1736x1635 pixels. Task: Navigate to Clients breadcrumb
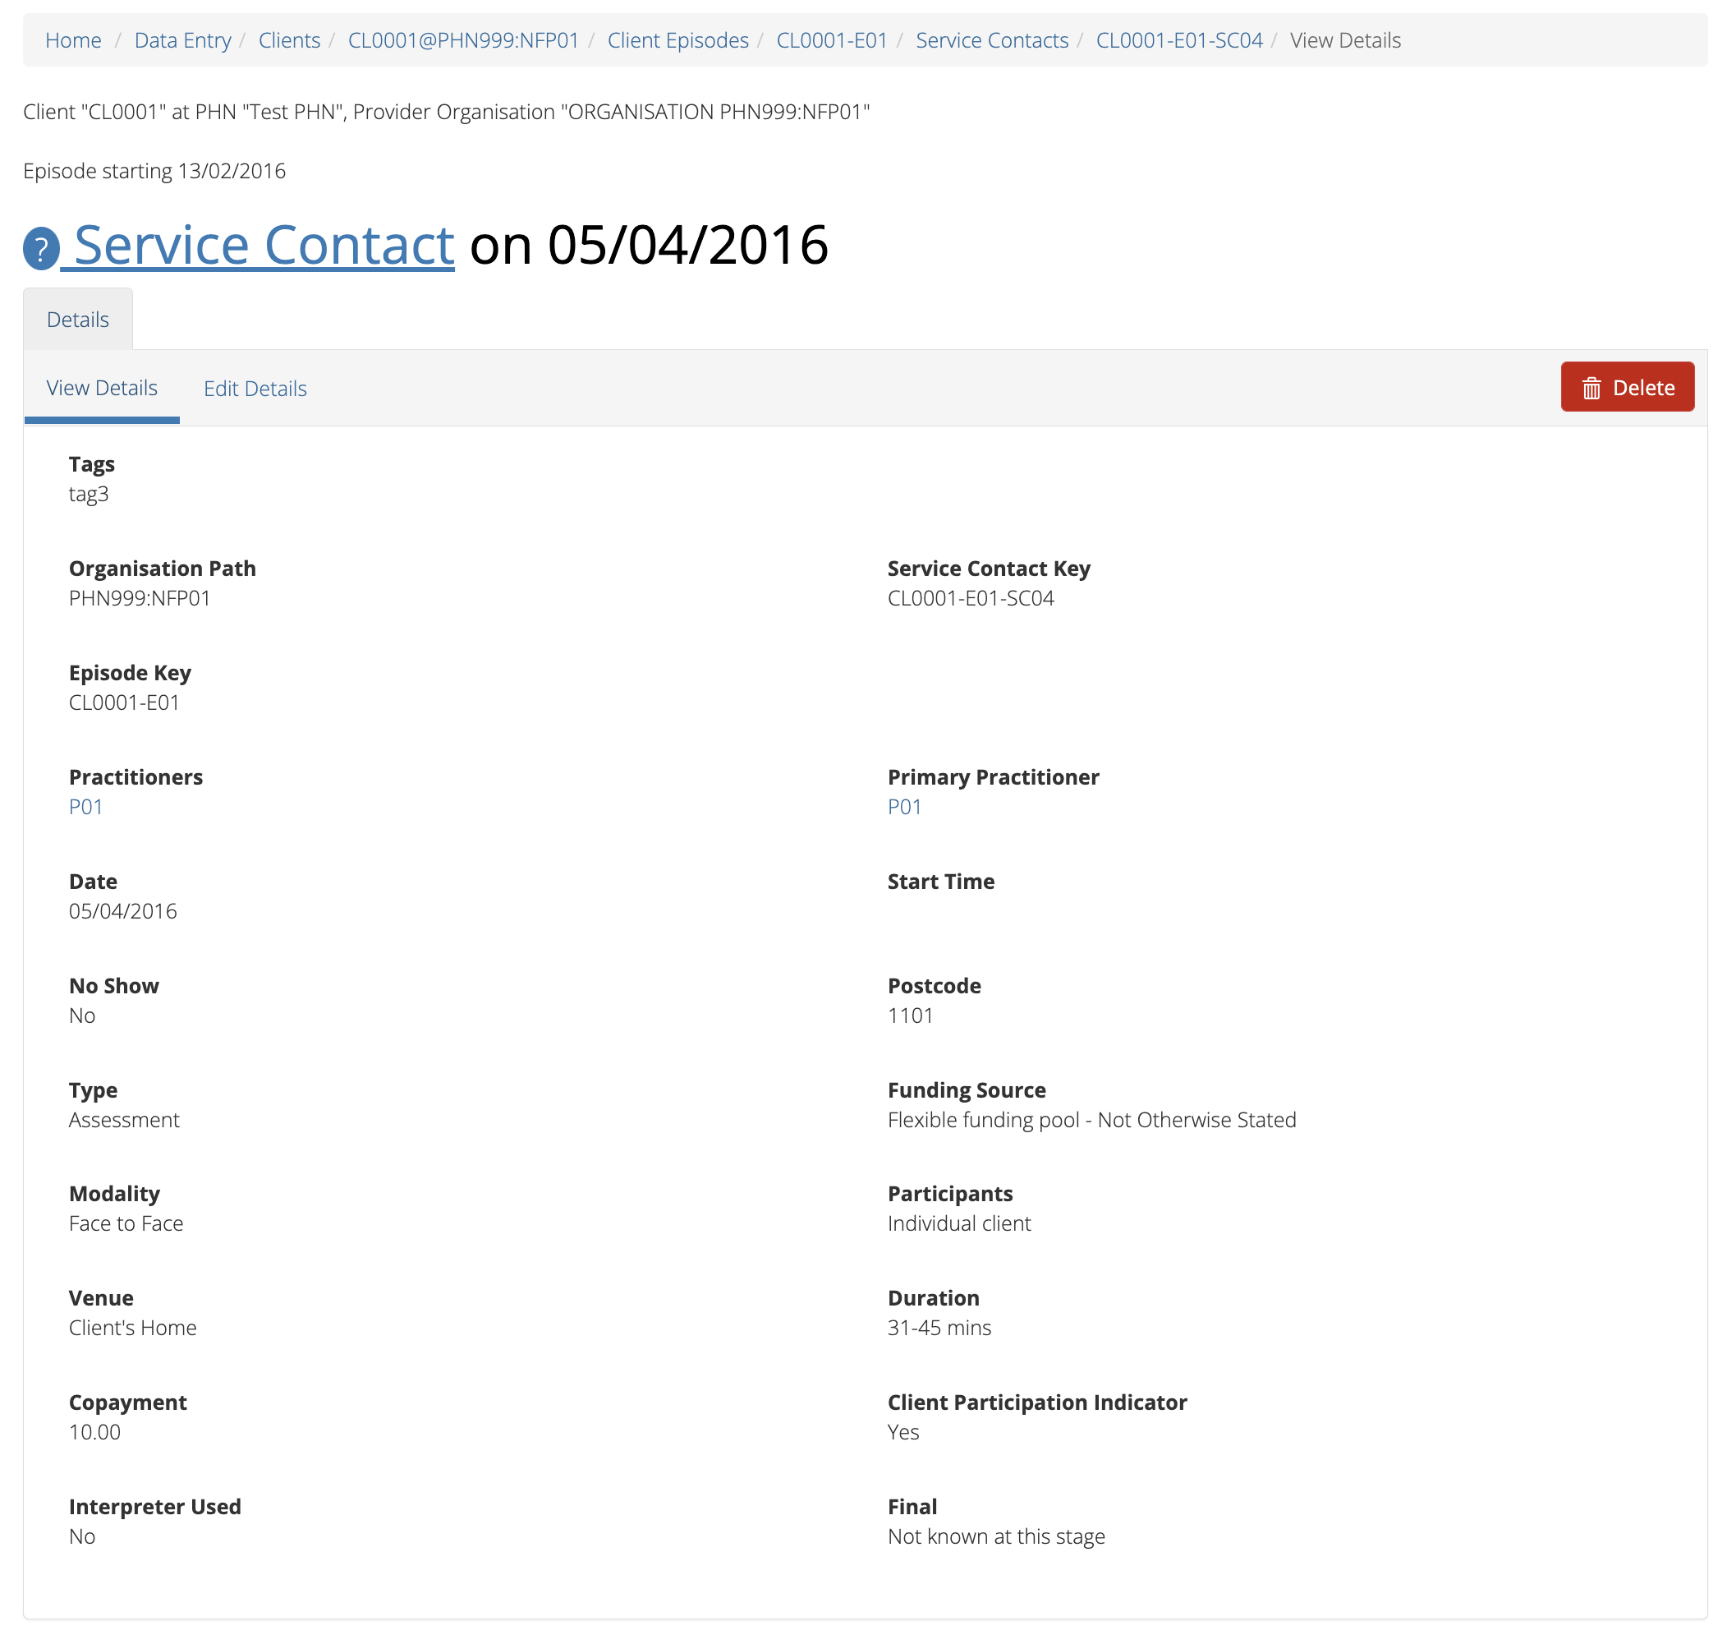(289, 40)
